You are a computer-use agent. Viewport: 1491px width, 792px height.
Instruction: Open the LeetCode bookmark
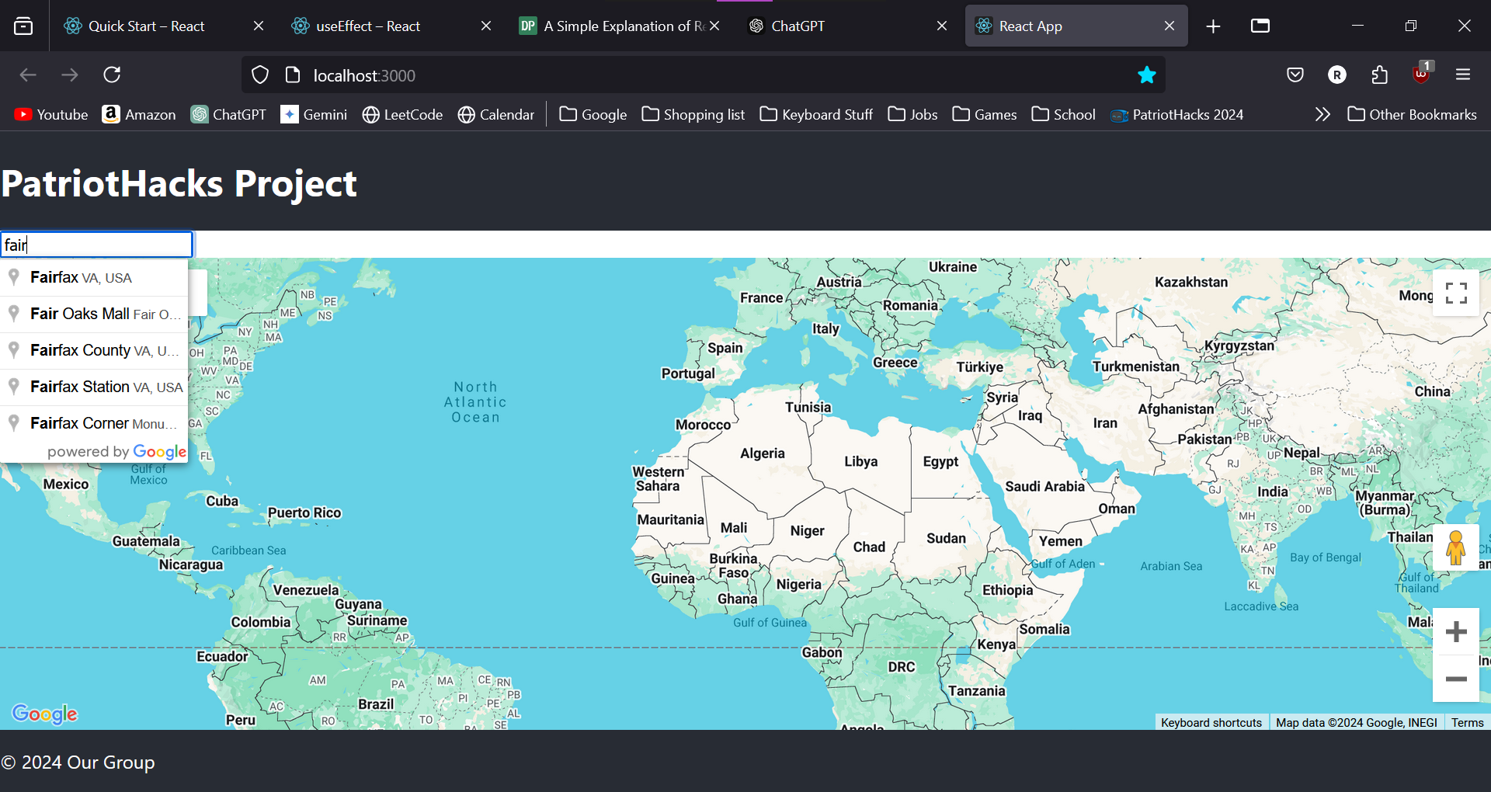401,114
